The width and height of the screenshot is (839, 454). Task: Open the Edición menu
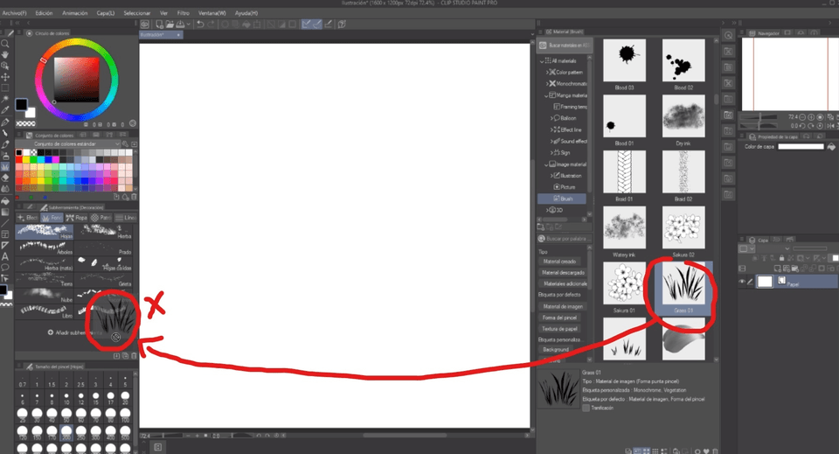click(44, 13)
